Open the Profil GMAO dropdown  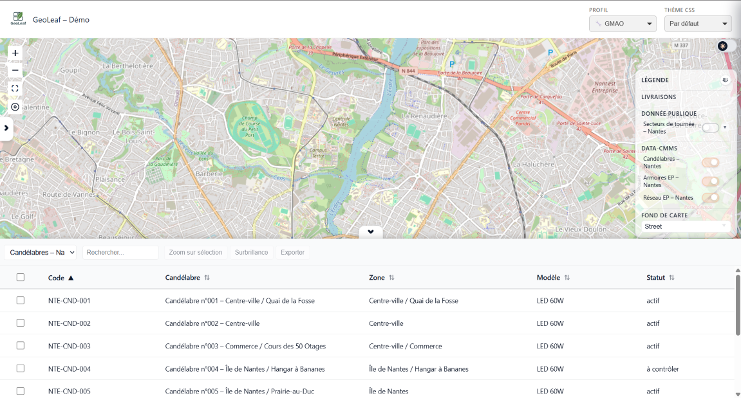click(623, 24)
